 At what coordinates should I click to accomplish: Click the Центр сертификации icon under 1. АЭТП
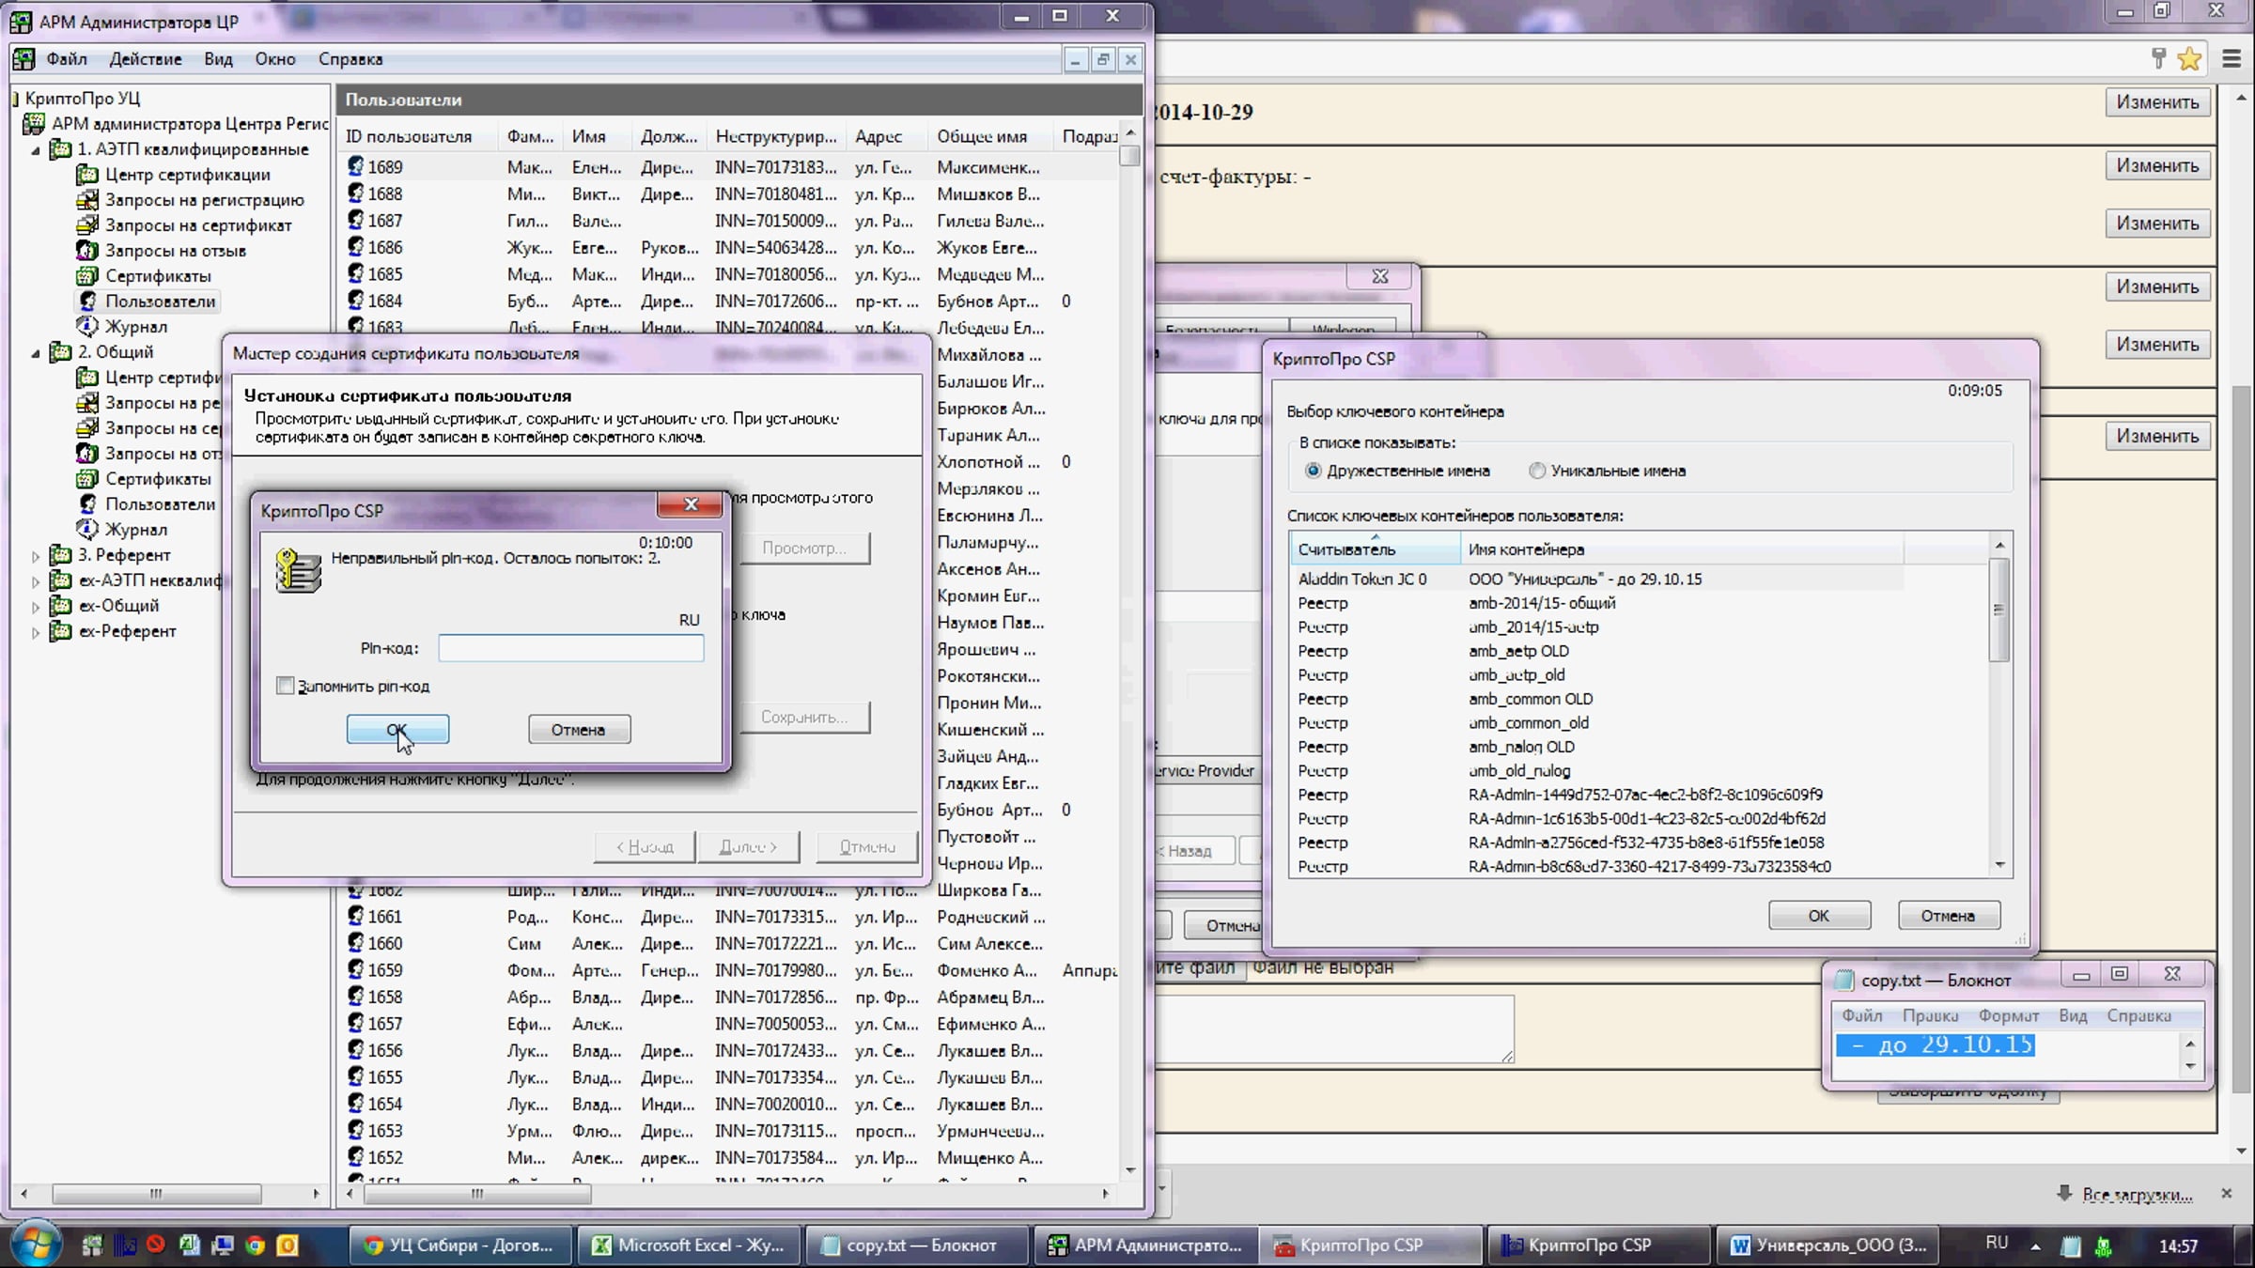(87, 175)
